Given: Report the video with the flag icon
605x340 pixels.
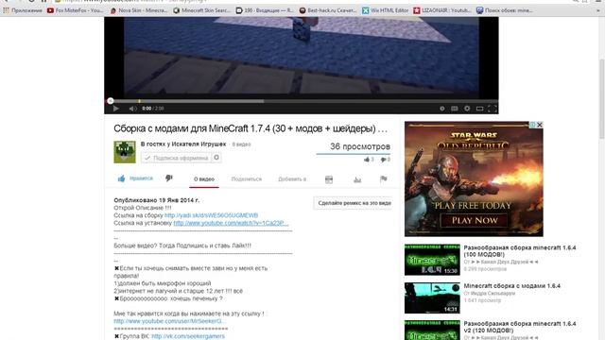Looking at the screenshot, I should [383, 178].
